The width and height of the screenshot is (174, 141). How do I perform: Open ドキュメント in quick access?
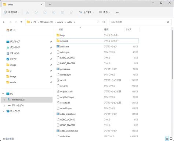(x=13, y=53)
